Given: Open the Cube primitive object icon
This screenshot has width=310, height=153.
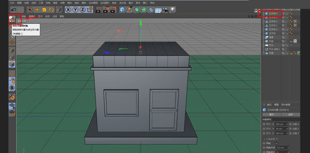Looking at the screenshot, I should tap(122, 10).
